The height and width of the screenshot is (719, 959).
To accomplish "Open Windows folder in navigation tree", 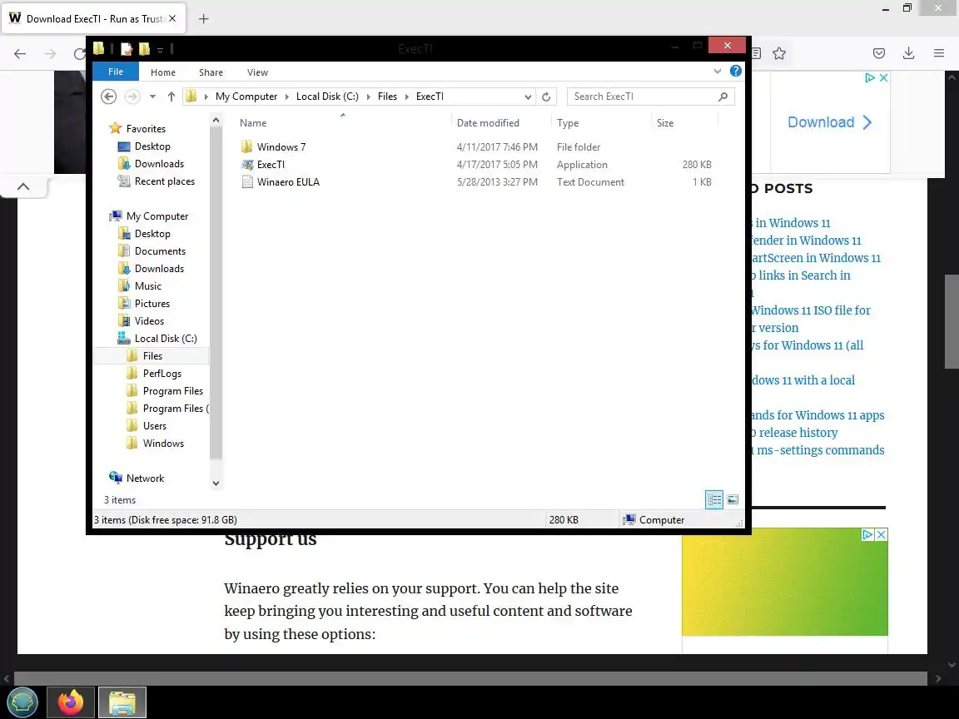I will [x=163, y=444].
